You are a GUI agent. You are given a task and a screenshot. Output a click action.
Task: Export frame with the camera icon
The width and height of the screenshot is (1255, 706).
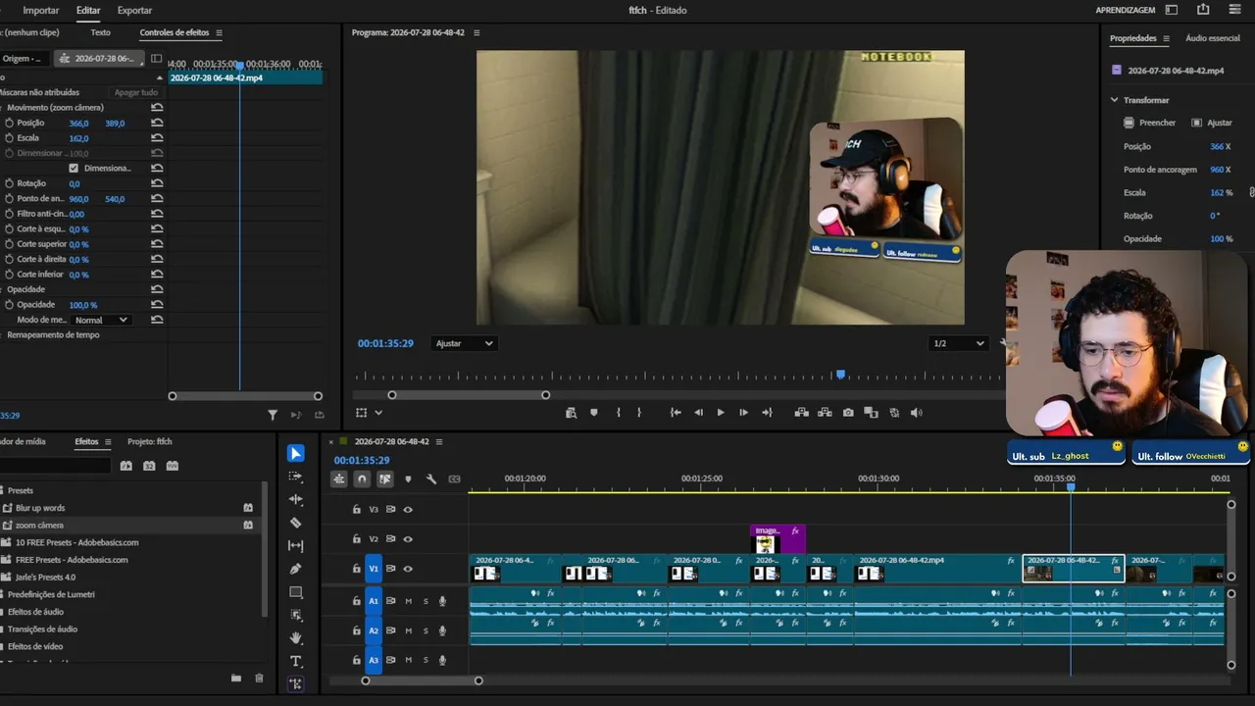[848, 413]
